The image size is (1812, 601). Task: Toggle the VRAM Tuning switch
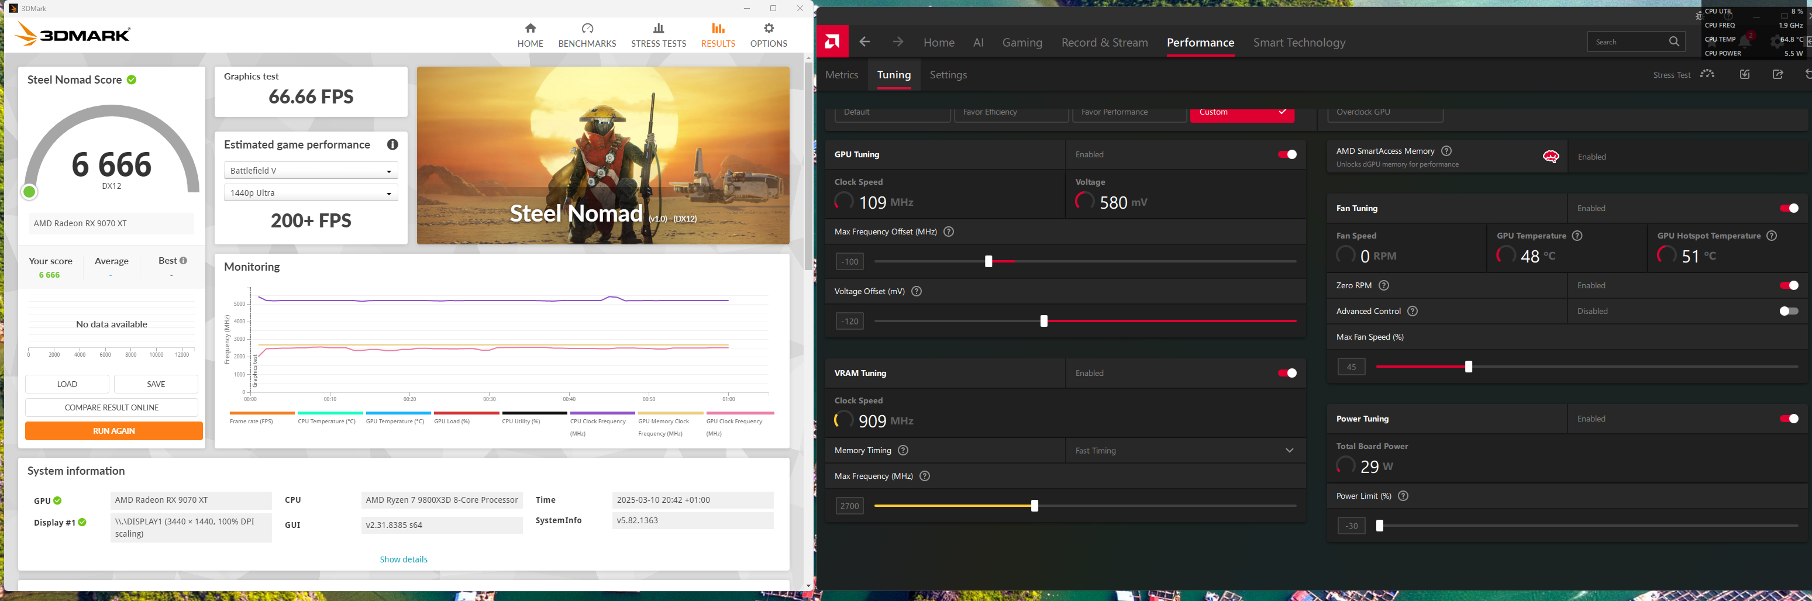(x=1287, y=373)
